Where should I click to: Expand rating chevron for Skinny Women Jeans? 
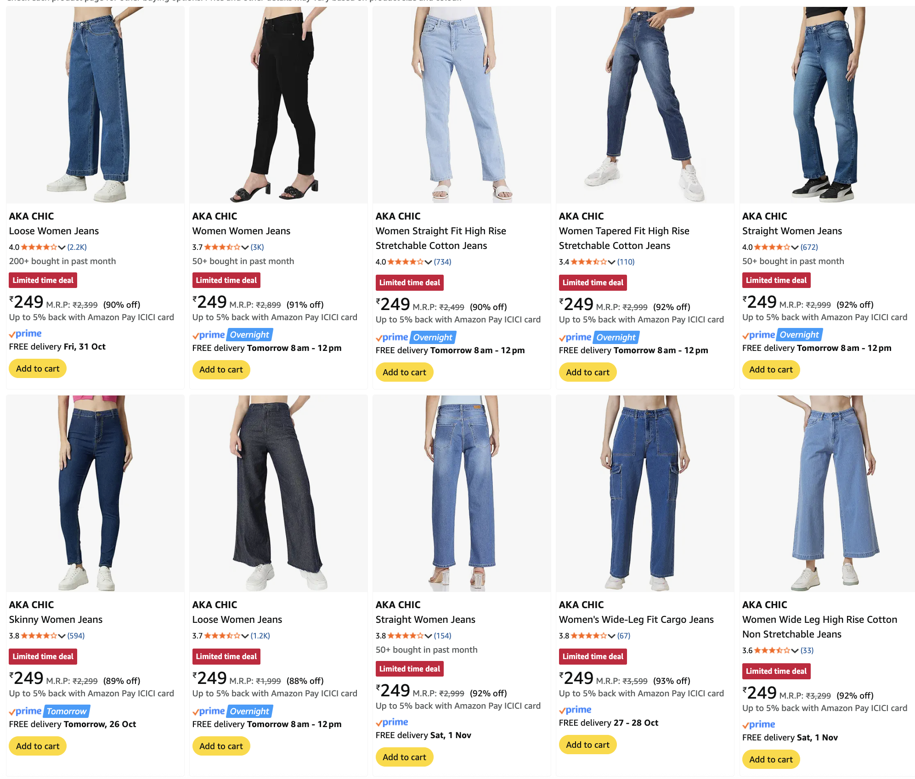62,636
